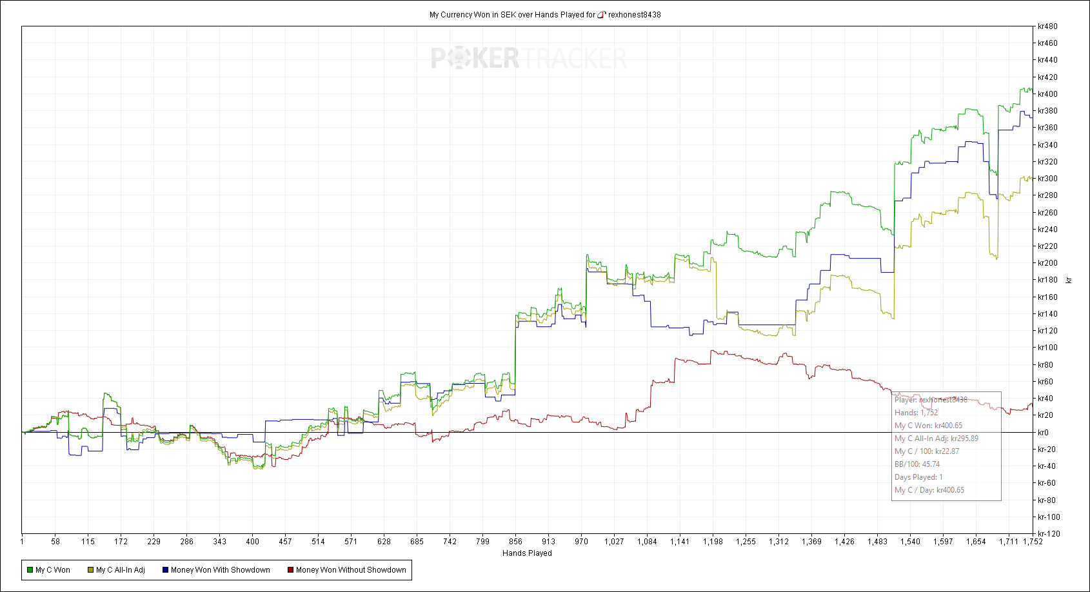This screenshot has width=1090, height=592.
Task: Click the poker site icon beside rexhonest8438
Action: coord(602,15)
